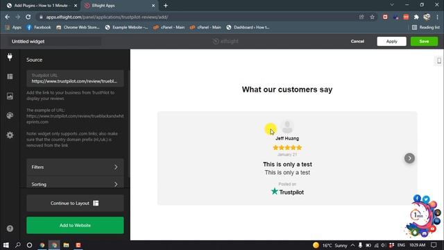Image resolution: width=444 pixels, height=250 pixels.
Task: Open the Source plug tab in sidebar
Action: point(10,57)
